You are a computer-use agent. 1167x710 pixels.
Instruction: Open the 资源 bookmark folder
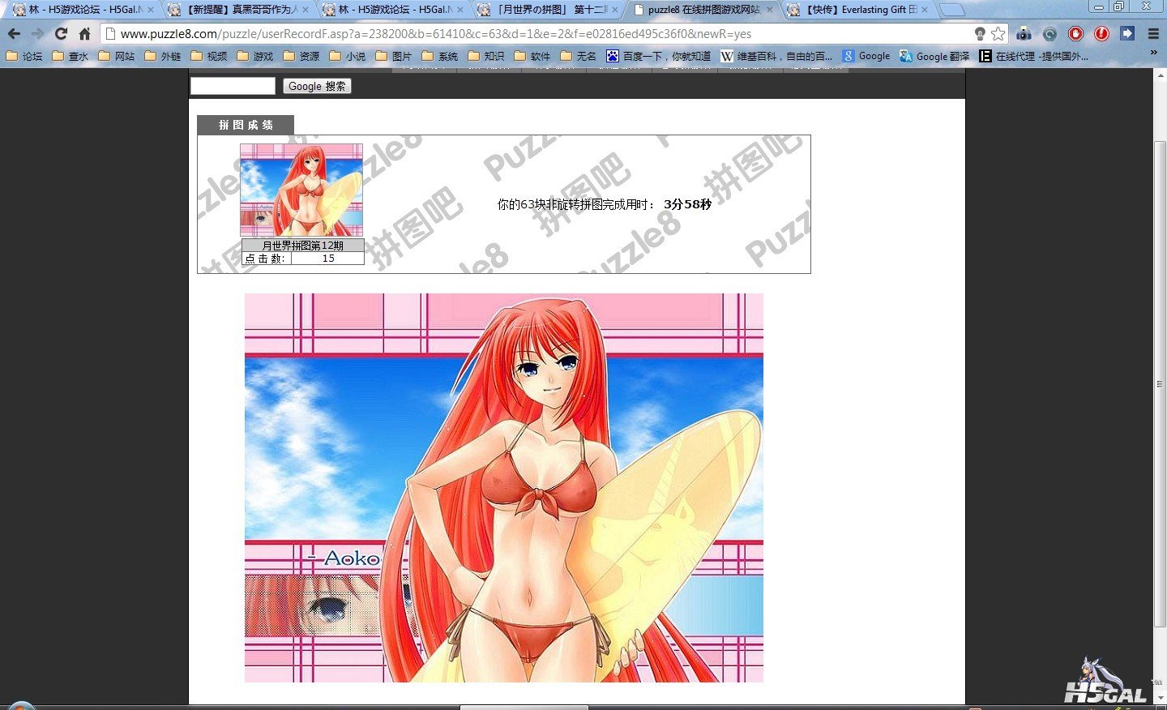(301, 56)
